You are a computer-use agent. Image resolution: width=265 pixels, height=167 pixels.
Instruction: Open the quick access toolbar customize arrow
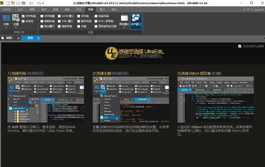coord(43,3)
